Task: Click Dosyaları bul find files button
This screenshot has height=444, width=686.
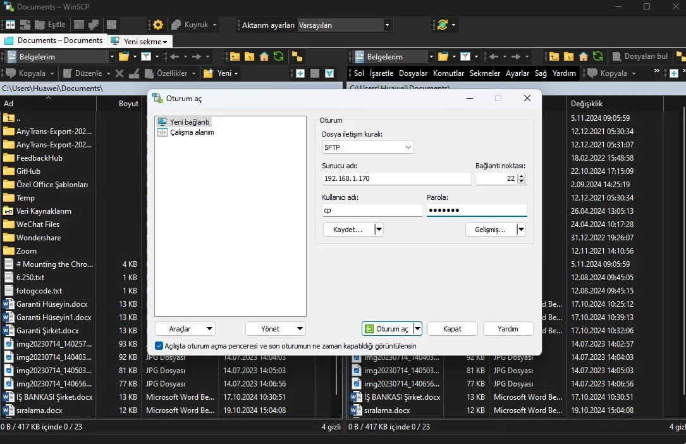Action: [640, 56]
